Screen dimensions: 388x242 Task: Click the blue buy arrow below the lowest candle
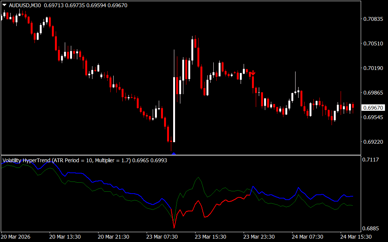(174, 153)
